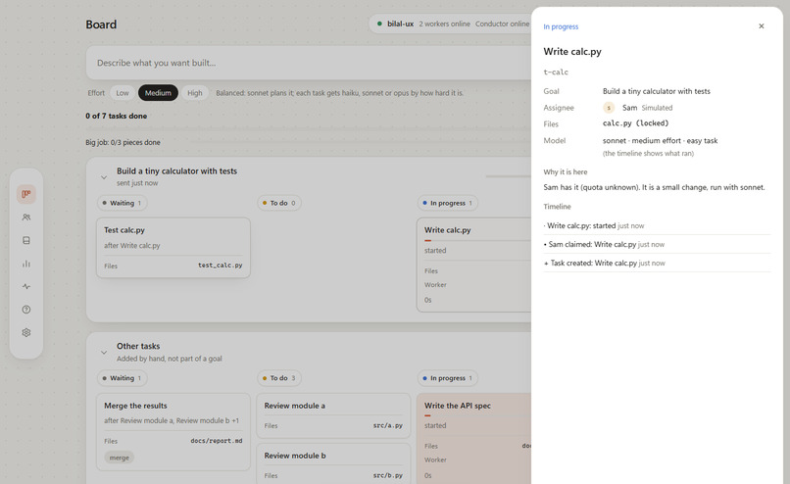Viewport: 790px width, 484px height.
Task: Open the Write the API spec card
Action: pos(473,439)
